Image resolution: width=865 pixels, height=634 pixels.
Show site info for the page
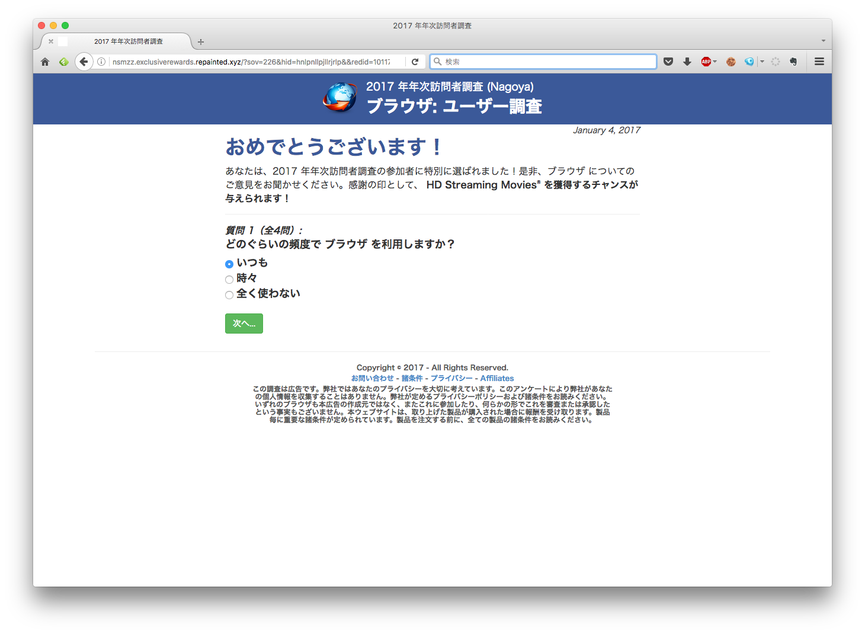pyautogui.click(x=101, y=62)
